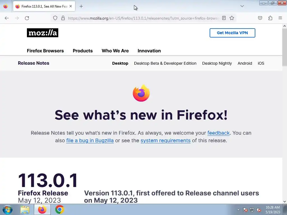This screenshot has height=215, width=287.
Task: Click the Release Notes heading link
Action: 34,63
